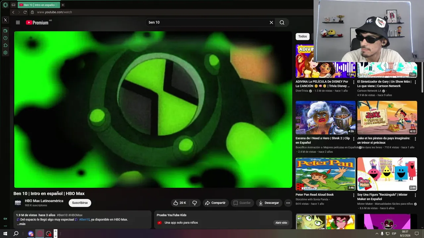
Task: Subscribe via the Suscribirse button
Action: [80, 203]
